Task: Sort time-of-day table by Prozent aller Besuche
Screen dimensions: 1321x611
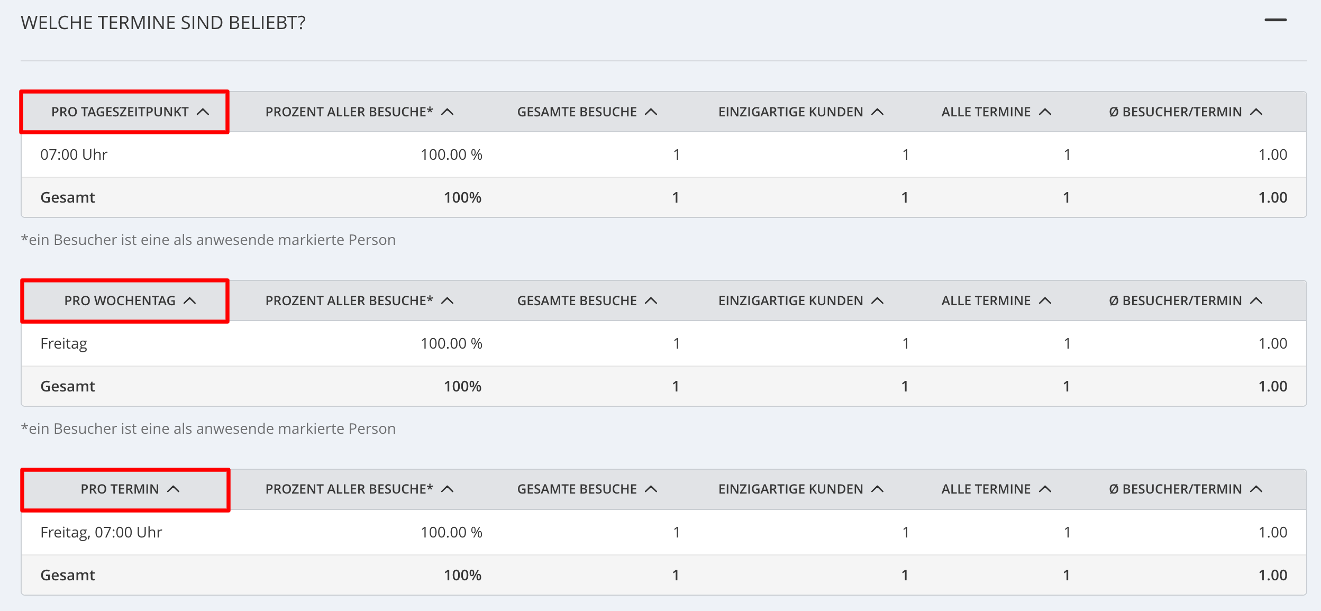Action: (x=359, y=112)
